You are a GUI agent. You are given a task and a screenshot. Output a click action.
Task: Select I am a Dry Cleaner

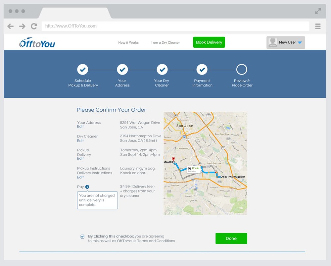[x=165, y=43]
